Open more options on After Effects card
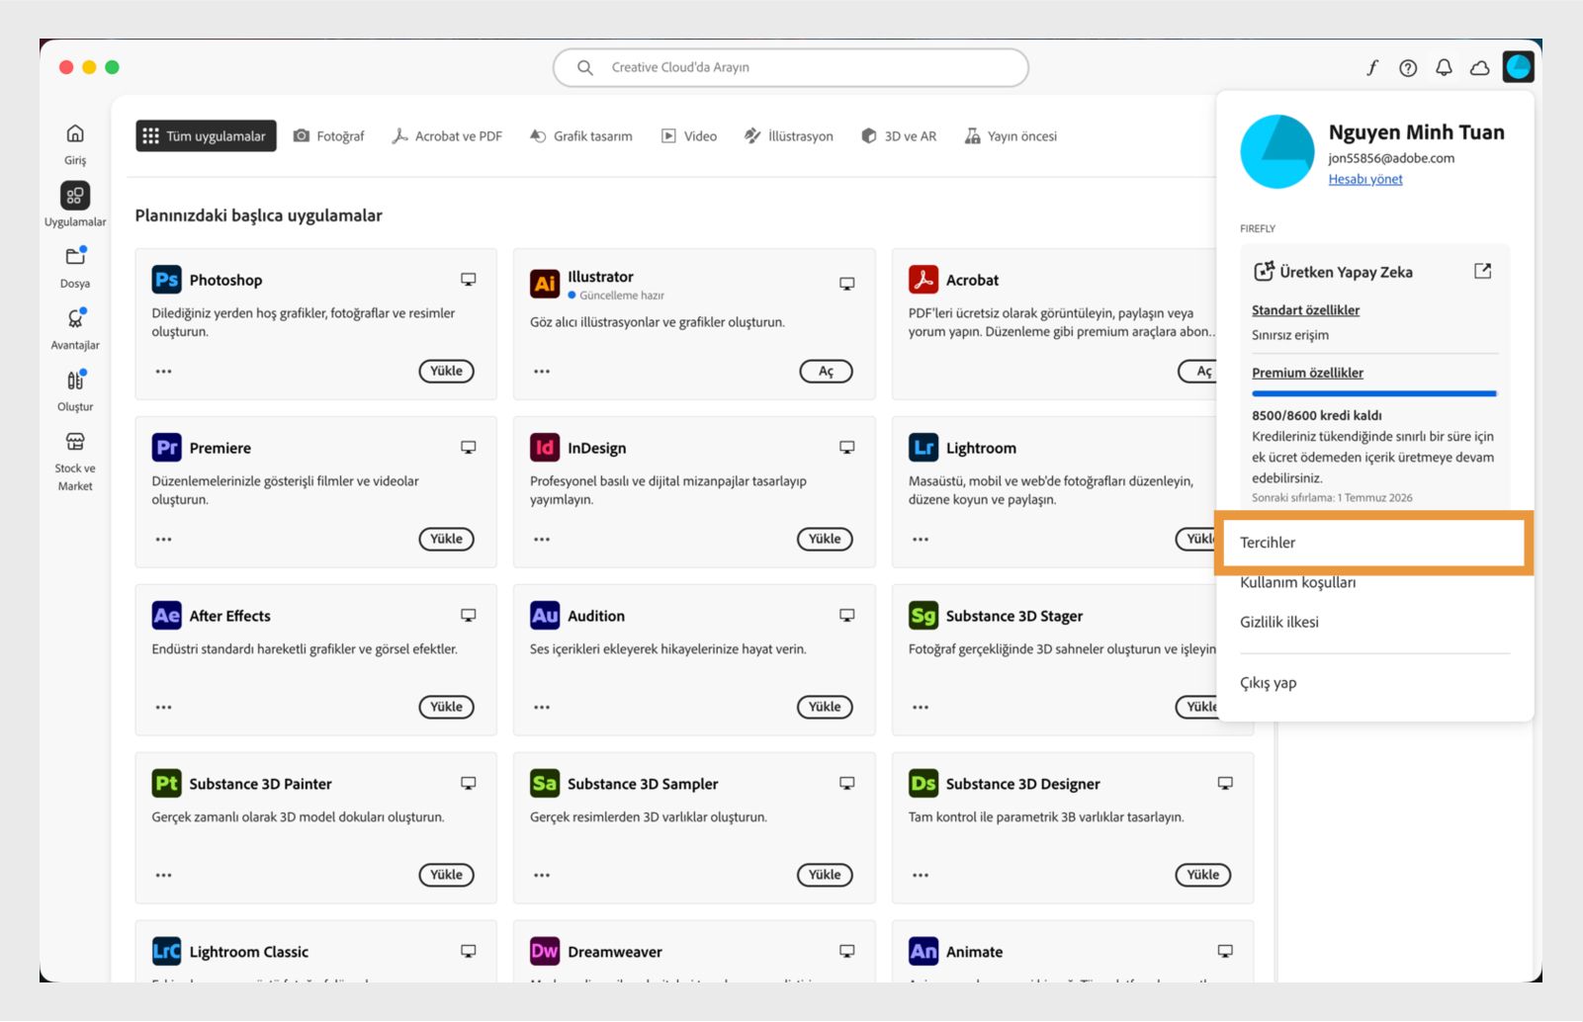 [164, 708]
